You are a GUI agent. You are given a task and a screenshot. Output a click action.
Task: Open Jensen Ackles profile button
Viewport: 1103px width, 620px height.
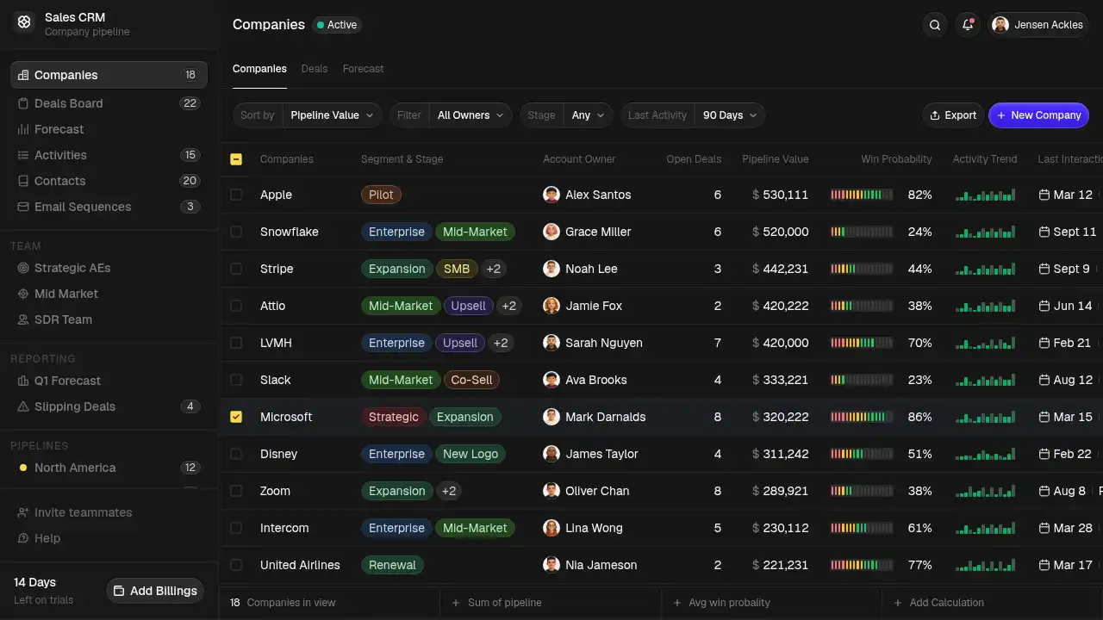(x=1038, y=25)
